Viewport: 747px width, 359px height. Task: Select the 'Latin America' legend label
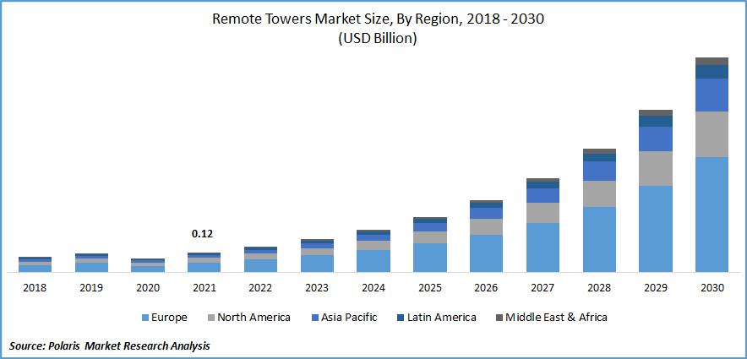point(442,318)
